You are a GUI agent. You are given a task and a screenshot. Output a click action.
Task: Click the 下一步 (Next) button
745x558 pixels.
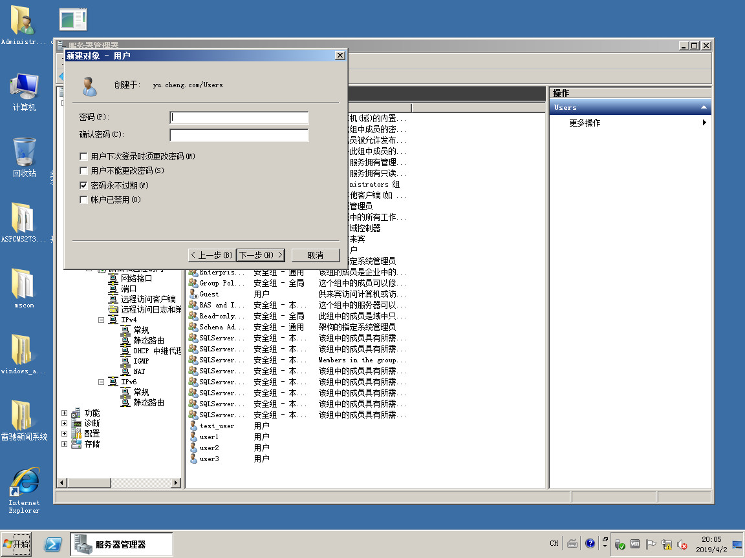tap(261, 255)
